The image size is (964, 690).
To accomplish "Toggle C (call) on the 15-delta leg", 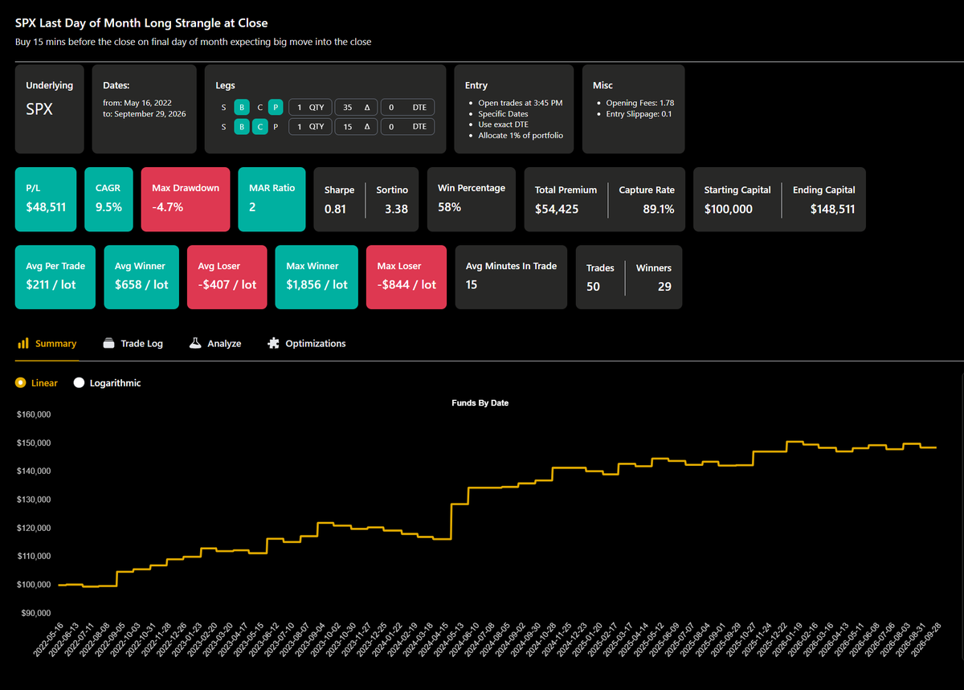I will (x=259, y=126).
